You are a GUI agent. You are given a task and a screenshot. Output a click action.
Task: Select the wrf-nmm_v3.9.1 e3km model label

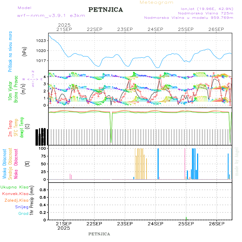(51, 16)
